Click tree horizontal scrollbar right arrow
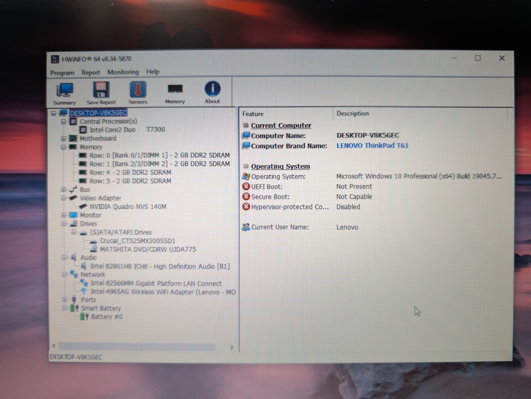This screenshot has width=531, height=399. (232, 347)
